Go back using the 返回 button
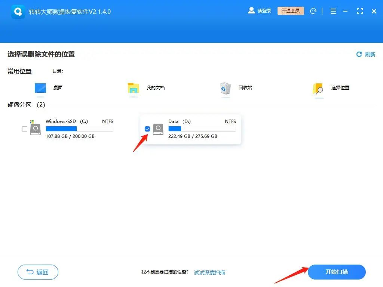Image resolution: width=383 pixels, height=287 pixels. point(37,272)
